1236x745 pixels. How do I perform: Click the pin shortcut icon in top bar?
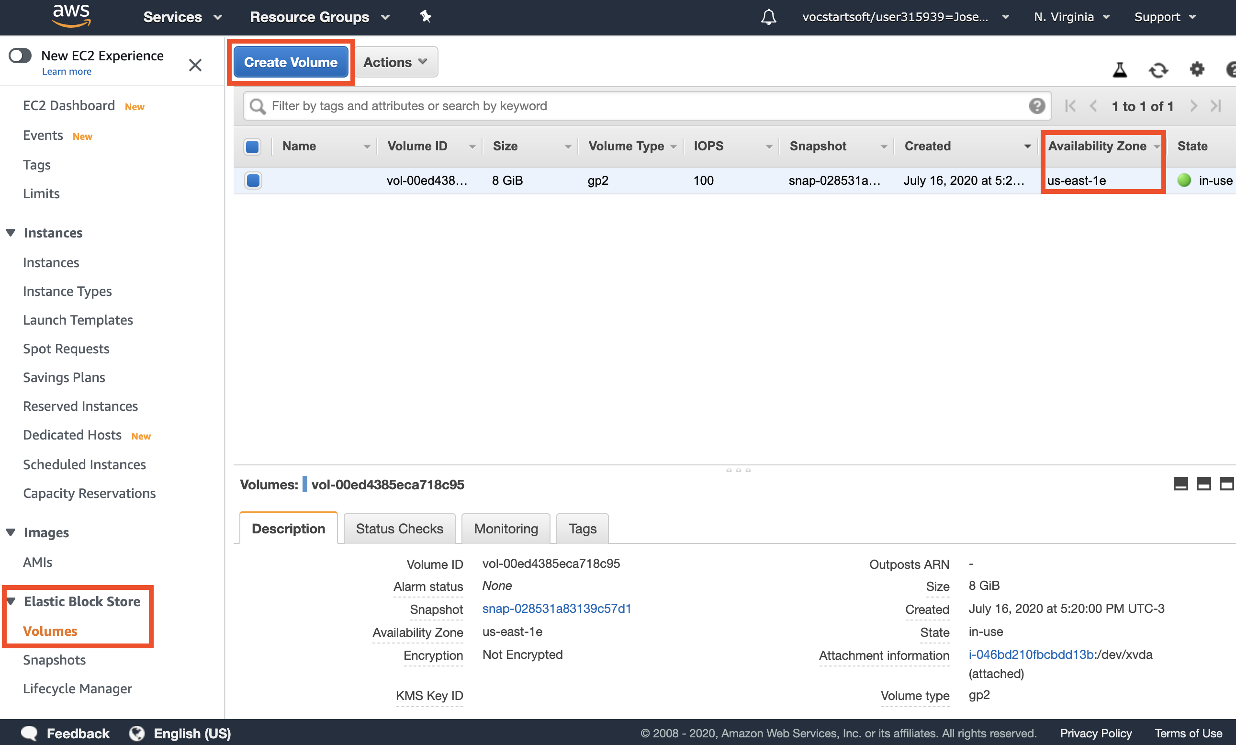426,17
